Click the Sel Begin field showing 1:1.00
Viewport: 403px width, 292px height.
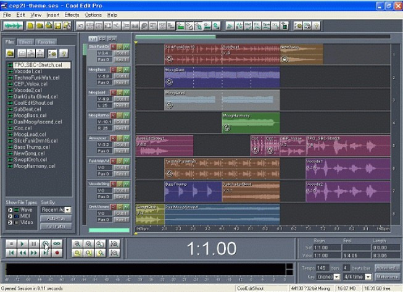coord(327,248)
